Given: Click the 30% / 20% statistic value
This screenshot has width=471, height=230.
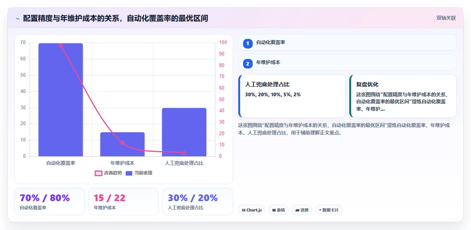Looking at the screenshot, I should pos(193,198).
